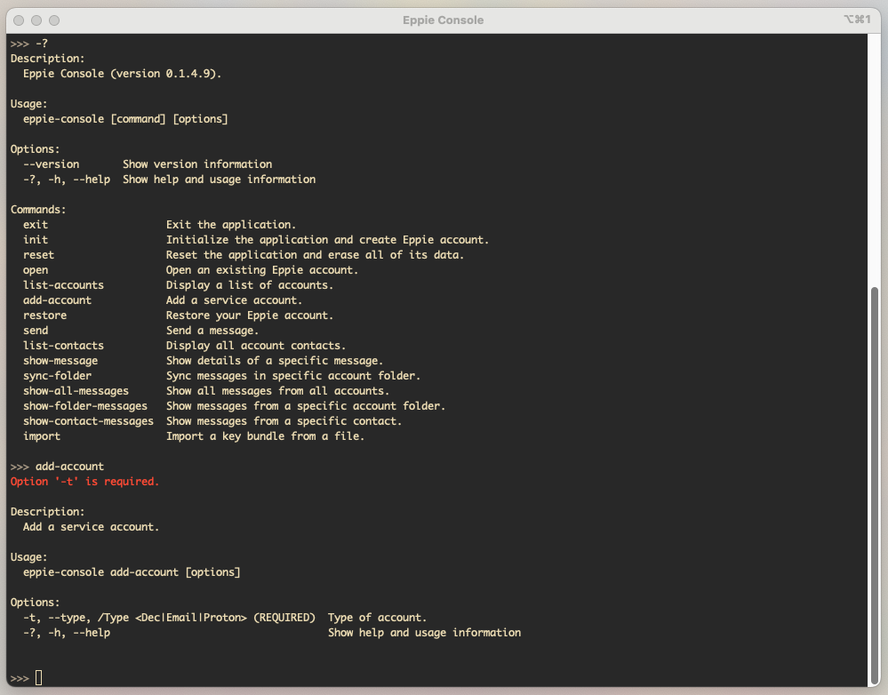Click the vertical scrollbar thumb
Screen dimensions: 888x695
tap(875, 486)
